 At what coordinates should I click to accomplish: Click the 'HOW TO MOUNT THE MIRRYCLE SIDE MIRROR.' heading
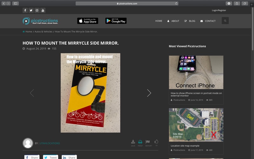coord(70,43)
